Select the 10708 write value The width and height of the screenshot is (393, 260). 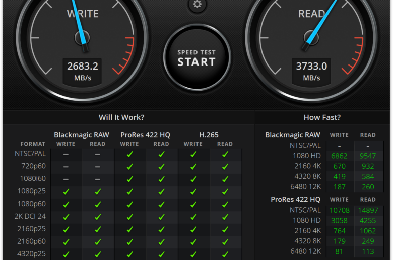coord(340,210)
